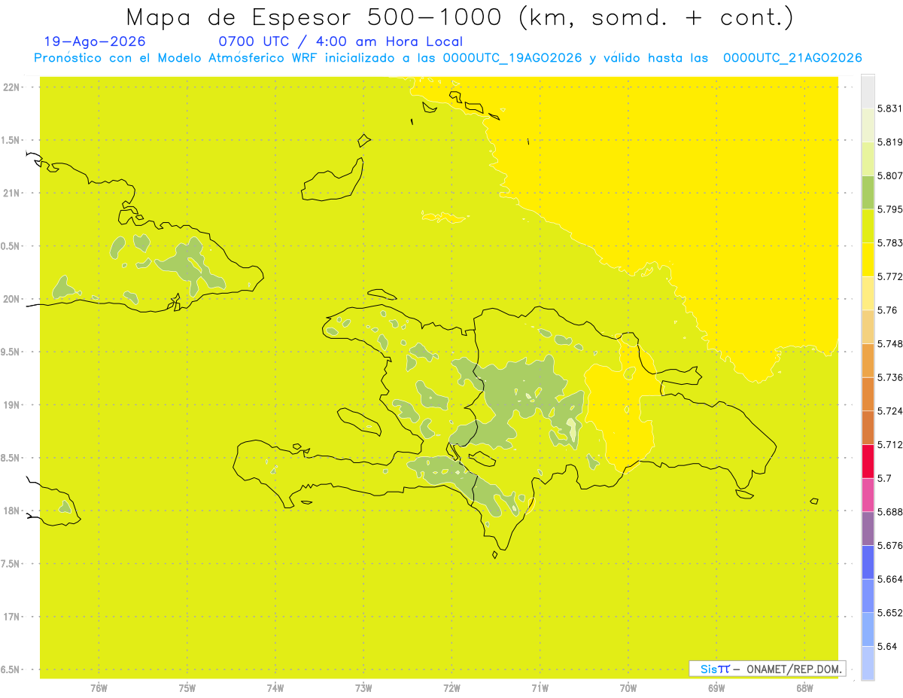Click the legend value 5.736

coord(890,377)
